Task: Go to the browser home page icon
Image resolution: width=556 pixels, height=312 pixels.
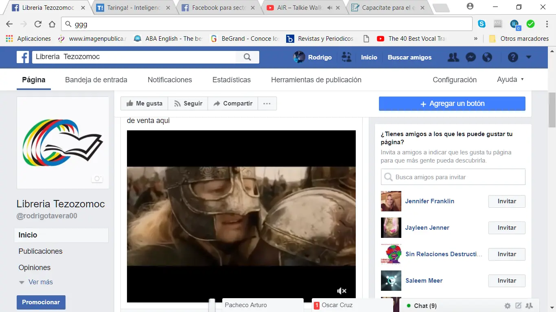Action: 52,24
